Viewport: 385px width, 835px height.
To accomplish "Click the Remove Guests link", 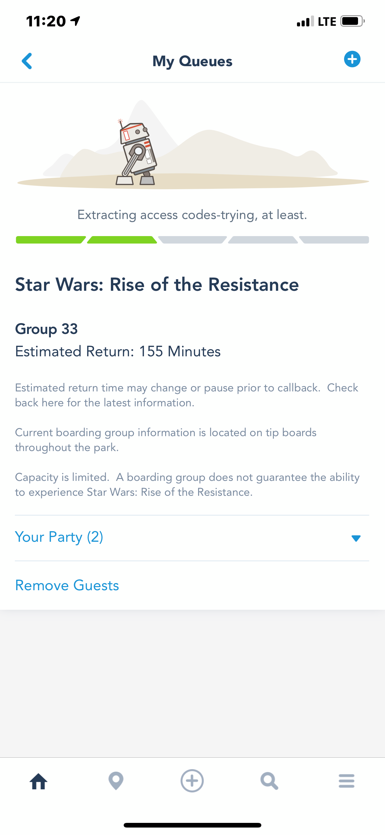I will [x=67, y=586].
